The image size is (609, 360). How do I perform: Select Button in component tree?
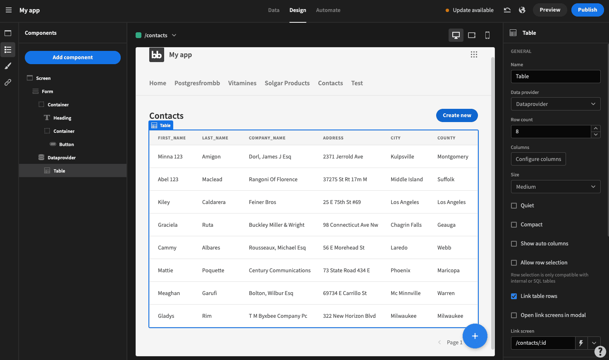coord(73,144)
